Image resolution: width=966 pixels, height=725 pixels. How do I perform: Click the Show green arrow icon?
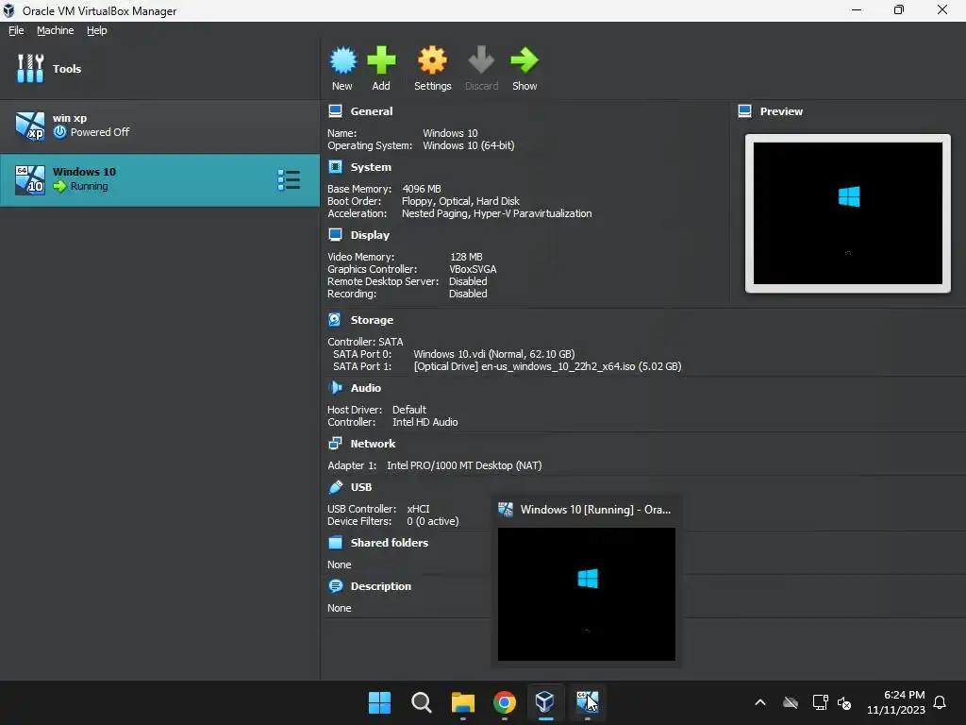point(525,60)
